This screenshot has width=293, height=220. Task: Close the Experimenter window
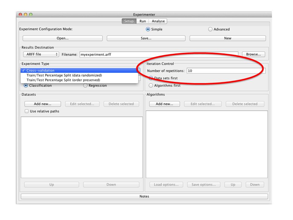(20, 14)
